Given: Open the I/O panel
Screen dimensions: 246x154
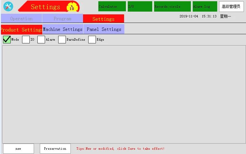Looking at the screenshot, I should click(140, 6).
